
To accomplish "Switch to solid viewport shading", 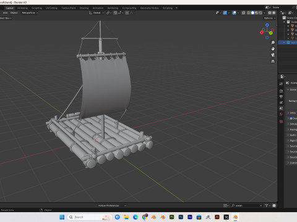I will (252, 13).
